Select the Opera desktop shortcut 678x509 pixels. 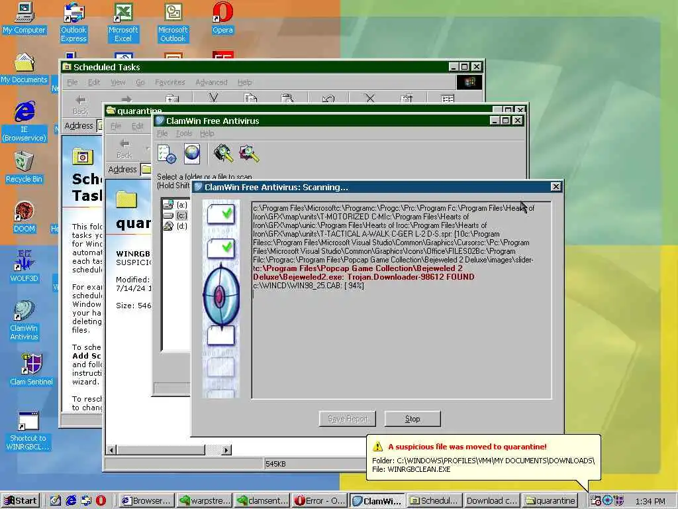(x=222, y=19)
